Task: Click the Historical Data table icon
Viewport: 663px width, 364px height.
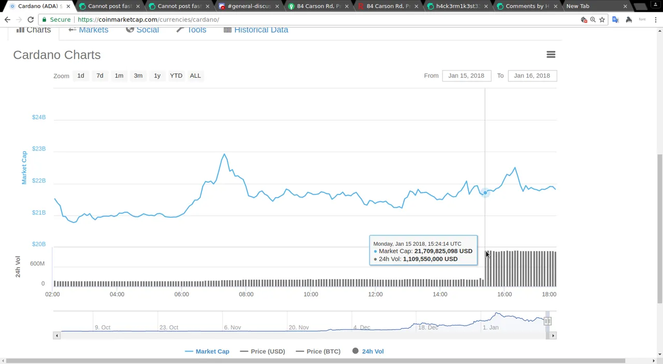Action: click(x=227, y=30)
